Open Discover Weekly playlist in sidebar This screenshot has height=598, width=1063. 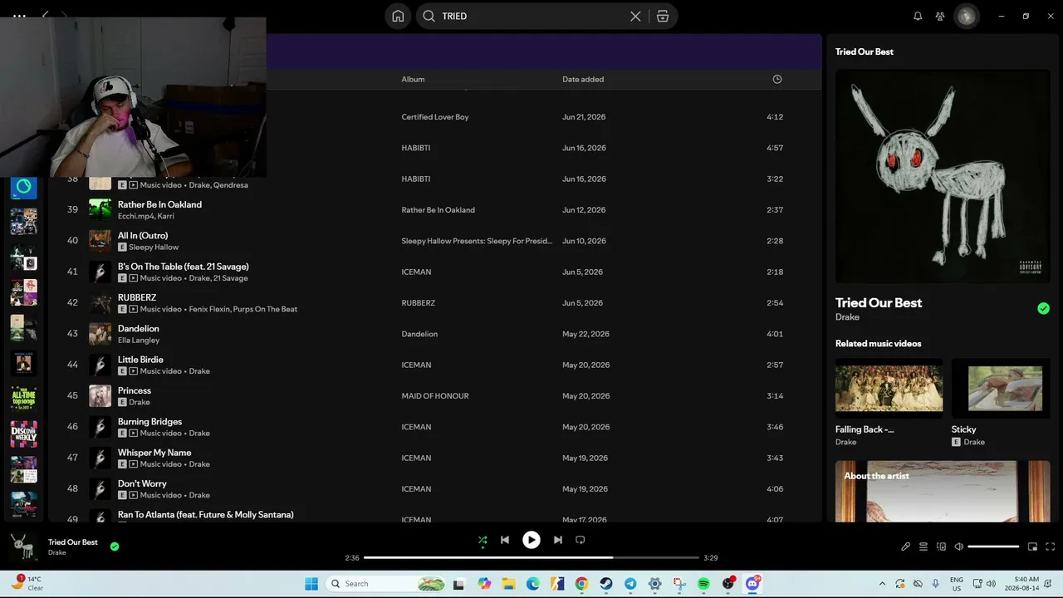click(23, 434)
